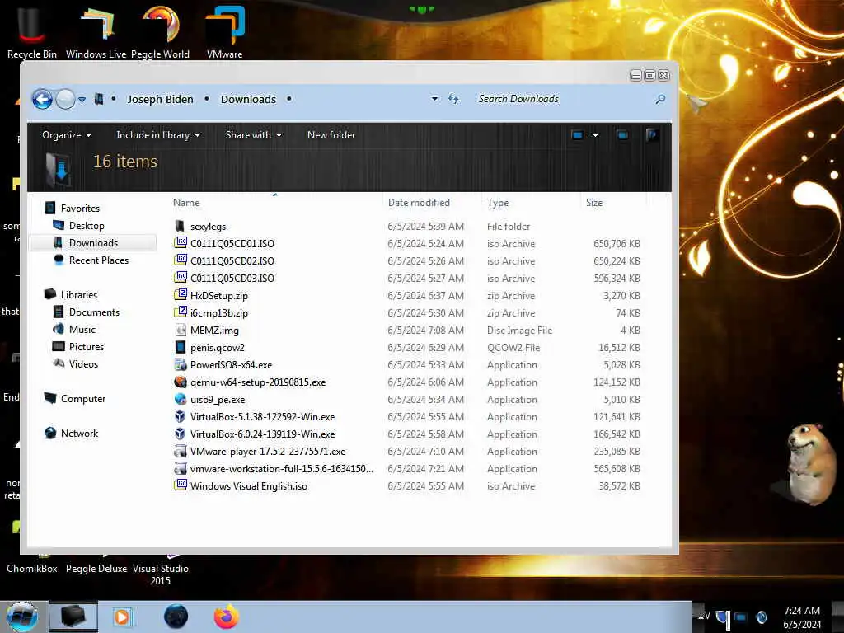Select the i6cmp13b.zip file icon
Viewport: 844px width, 633px height.
[x=181, y=312]
